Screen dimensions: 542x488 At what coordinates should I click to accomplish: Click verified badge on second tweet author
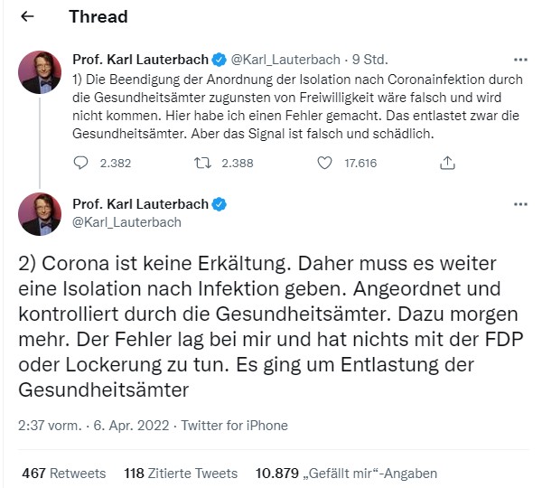tap(219, 204)
